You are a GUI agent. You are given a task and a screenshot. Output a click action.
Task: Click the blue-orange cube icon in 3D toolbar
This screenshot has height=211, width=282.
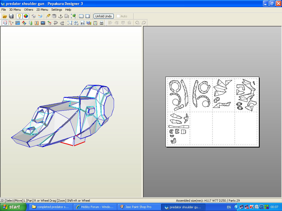[x=40, y=16]
